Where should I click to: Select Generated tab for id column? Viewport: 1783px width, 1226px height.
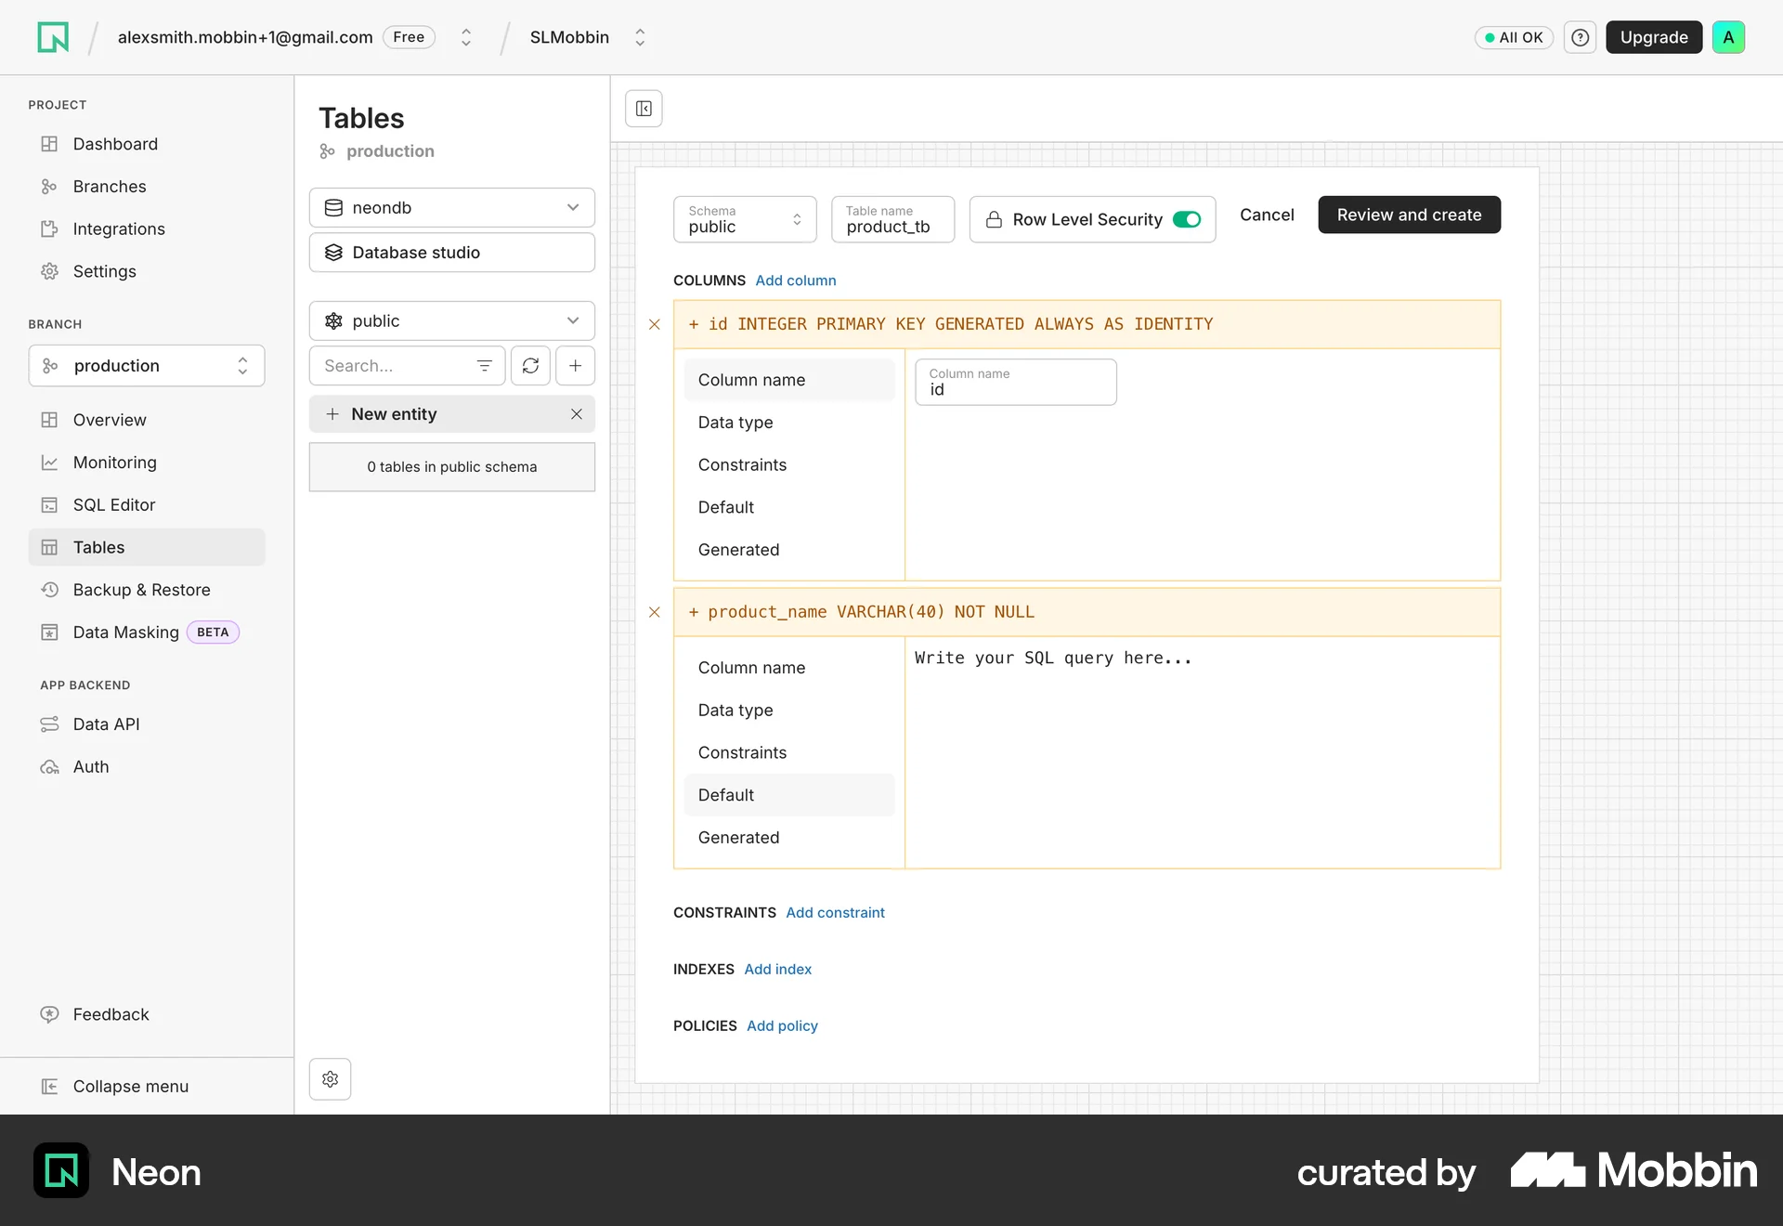coord(789,550)
